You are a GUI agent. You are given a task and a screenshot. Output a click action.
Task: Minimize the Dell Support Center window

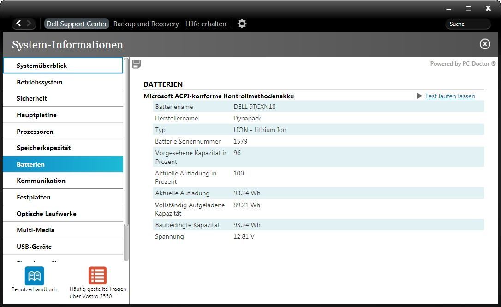448,9
